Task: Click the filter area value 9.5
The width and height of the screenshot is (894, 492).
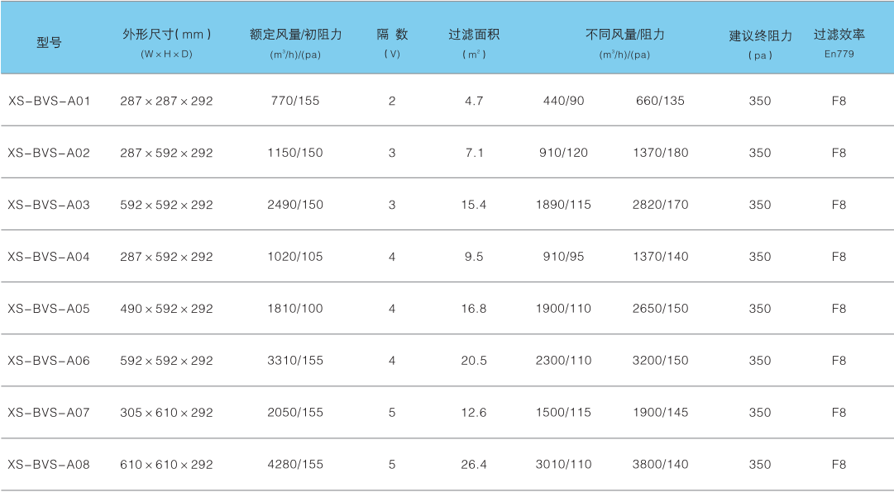Action: click(474, 257)
